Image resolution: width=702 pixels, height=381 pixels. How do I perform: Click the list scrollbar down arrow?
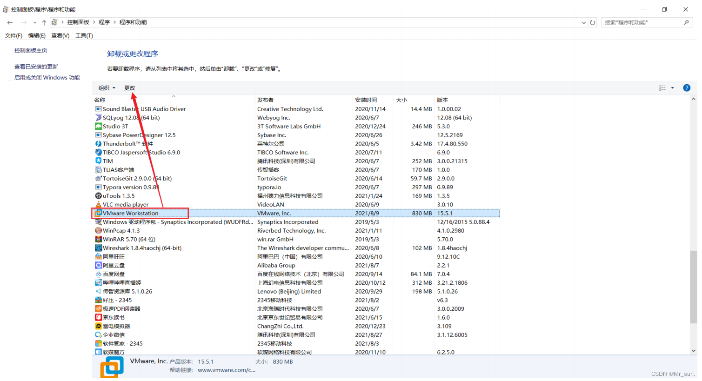point(693,351)
